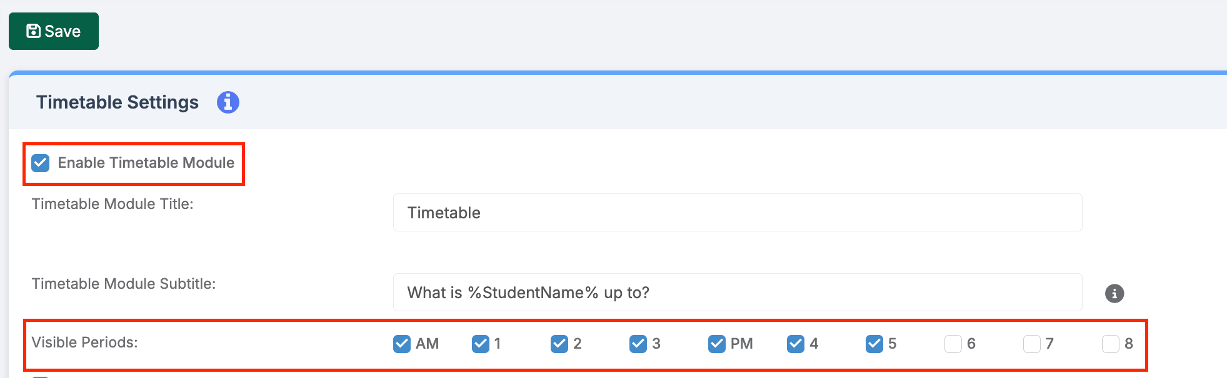Check the period 7 box

click(x=1032, y=344)
